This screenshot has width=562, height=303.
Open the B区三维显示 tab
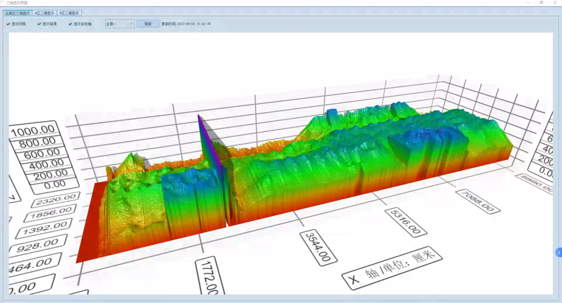point(69,13)
